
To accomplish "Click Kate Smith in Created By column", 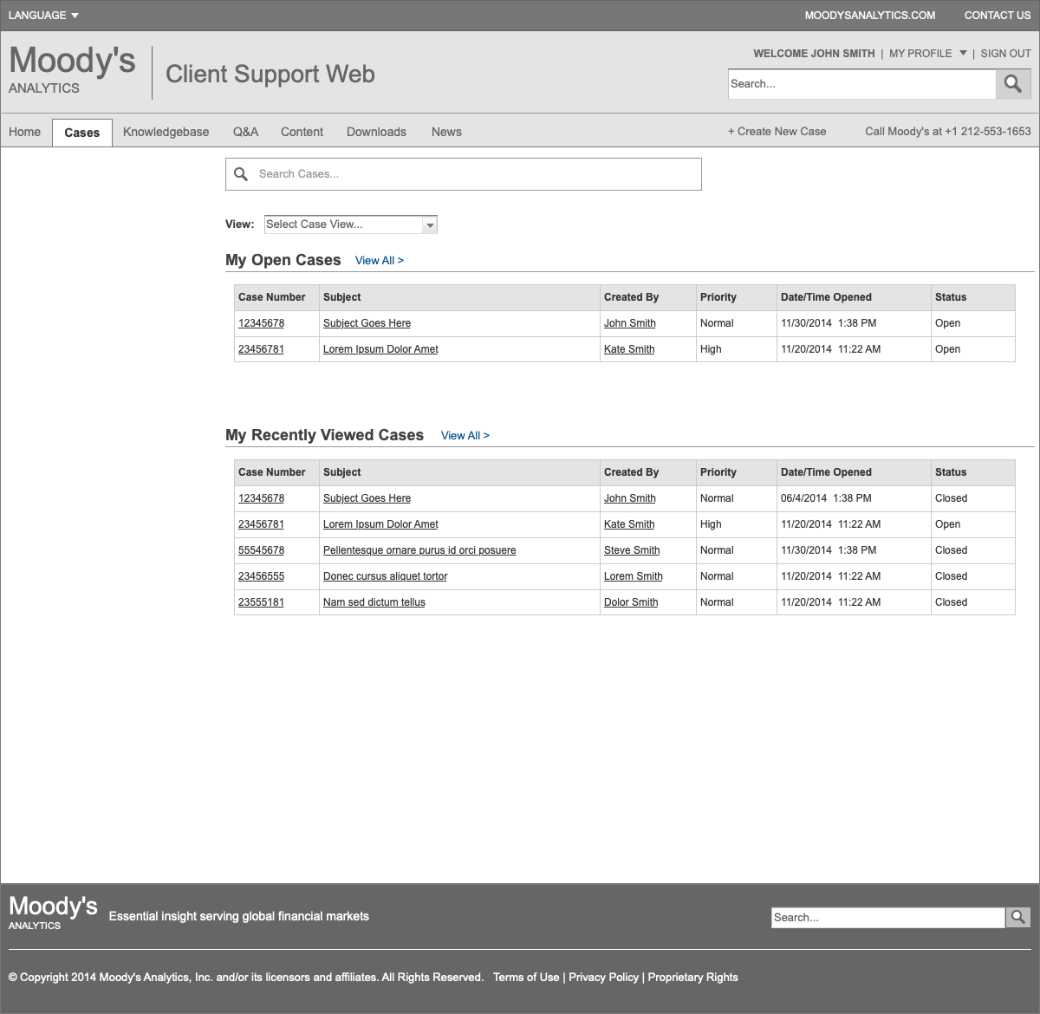I will click(629, 348).
